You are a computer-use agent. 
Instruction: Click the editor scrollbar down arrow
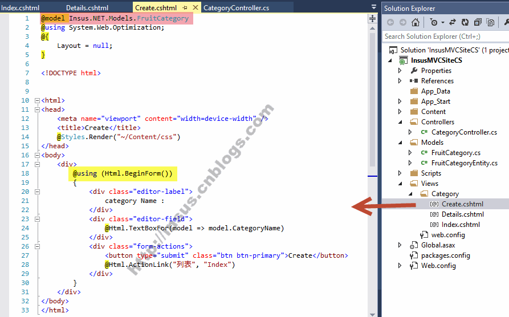pyautogui.click(x=372, y=314)
